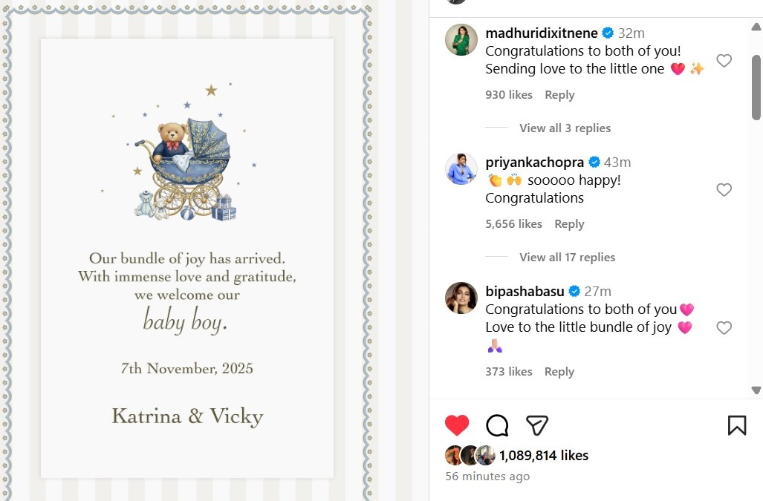Image resolution: width=763 pixels, height=501 pixels.
Task: Save post with the bookmark icon
Action: [736, 425]
